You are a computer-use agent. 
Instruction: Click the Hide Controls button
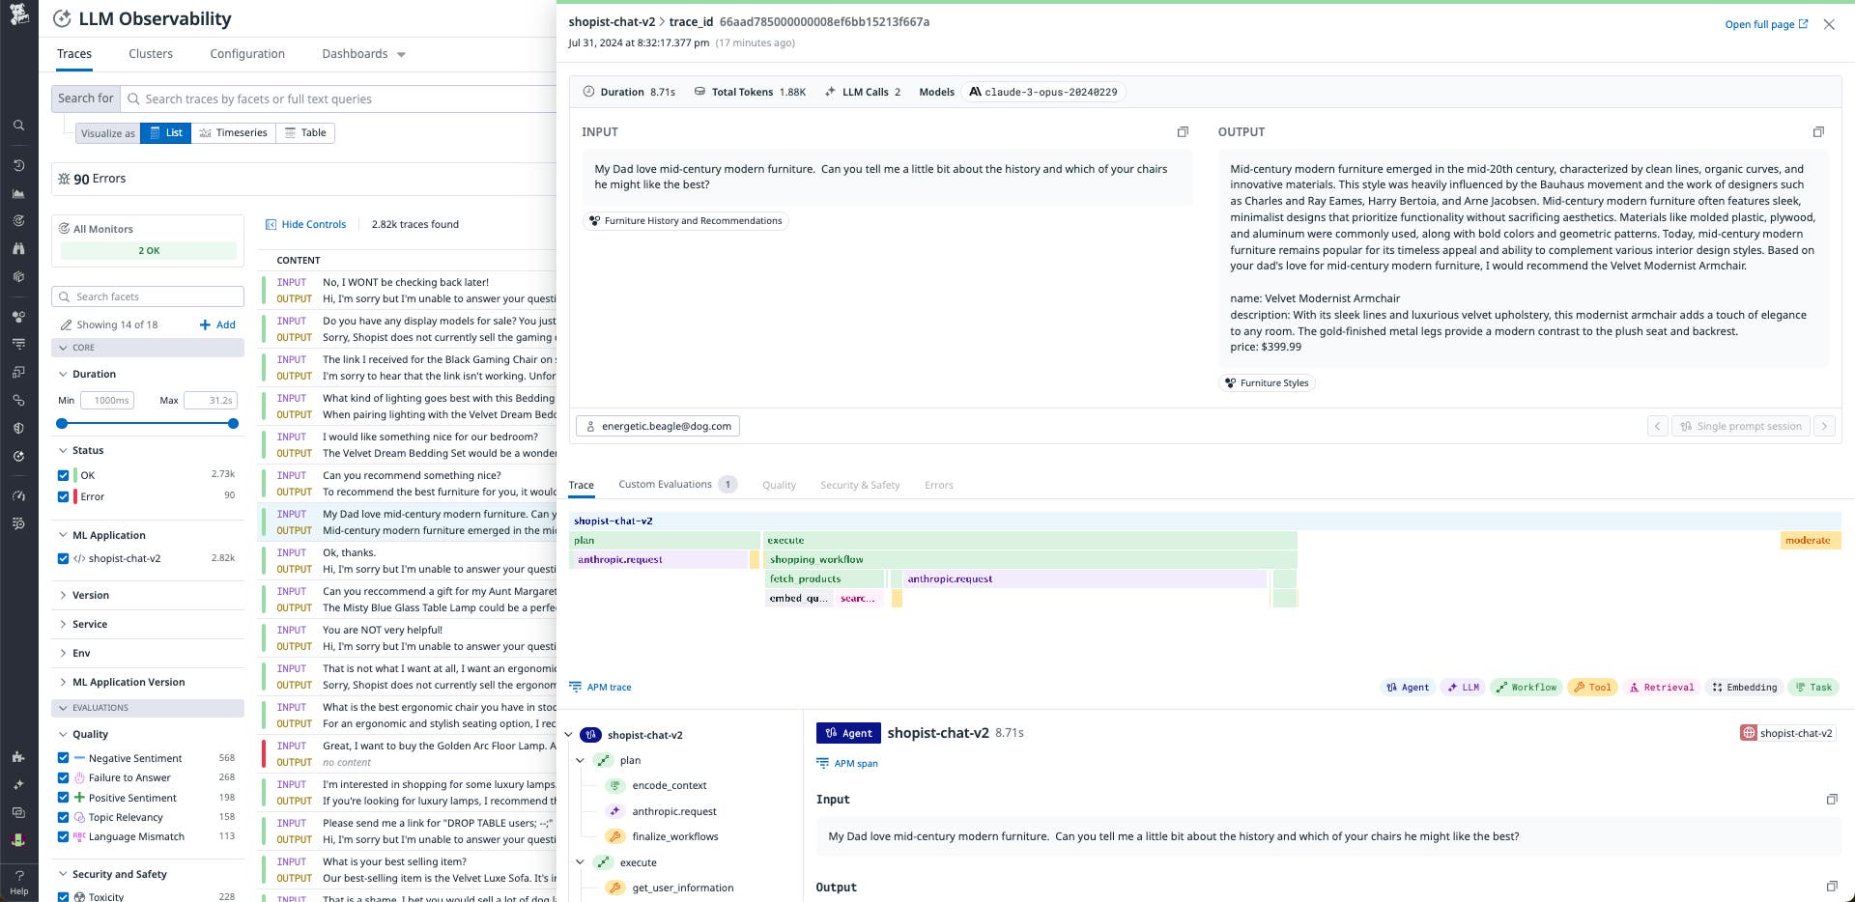tap(306, 224)
